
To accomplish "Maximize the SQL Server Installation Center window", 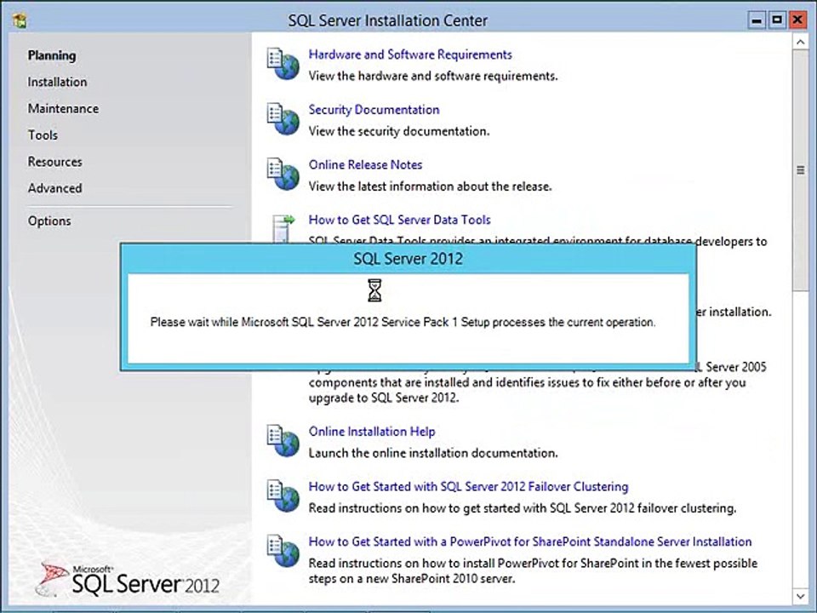I will click(x=777, y=20).
